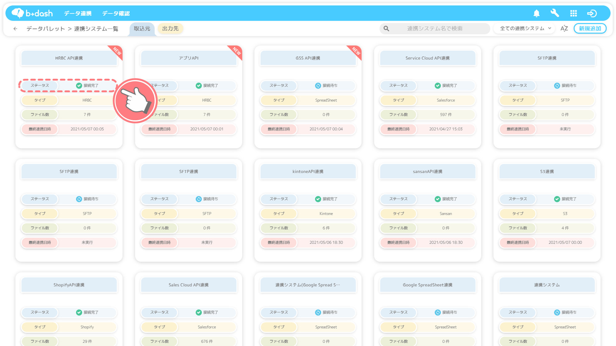Viewport: 616px width, 346px height.
Task: Click green check icon on Sales Cloud API連携 card
Action: [x=198, y=312]
